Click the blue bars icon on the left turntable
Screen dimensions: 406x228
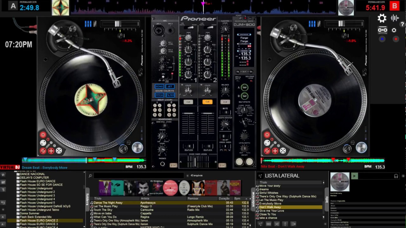click(88, 24)
